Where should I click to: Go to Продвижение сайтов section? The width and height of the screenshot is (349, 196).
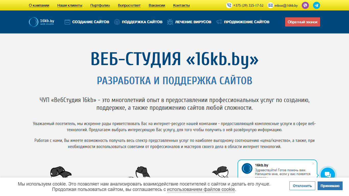point(247,22)
